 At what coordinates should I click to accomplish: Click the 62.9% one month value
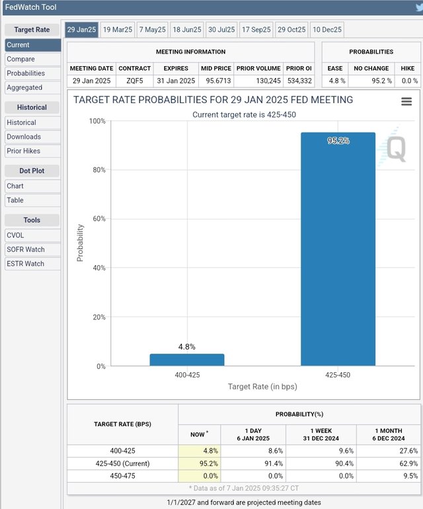[408, 463]
